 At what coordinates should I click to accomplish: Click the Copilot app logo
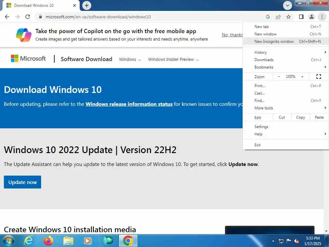tap(24, 35)
